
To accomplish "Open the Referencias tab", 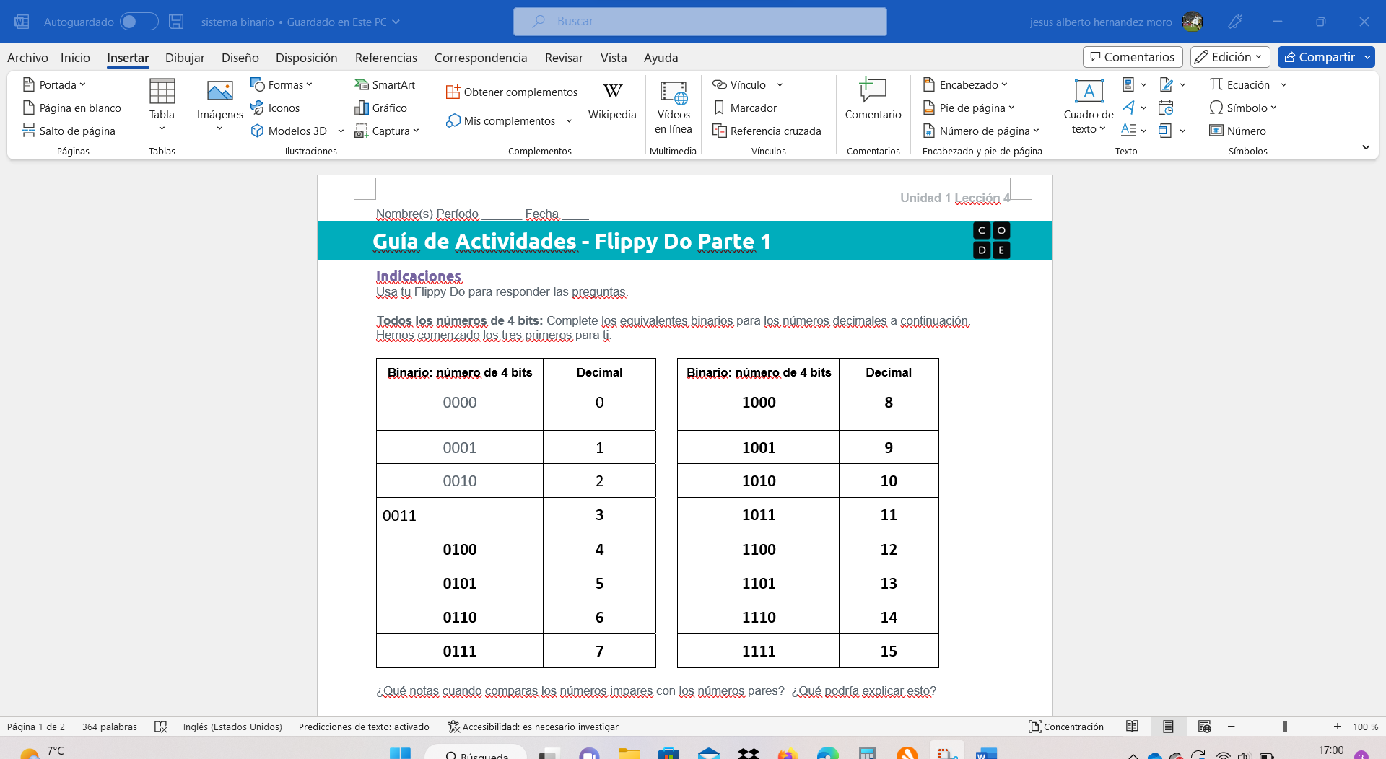I will coord(386,58).
